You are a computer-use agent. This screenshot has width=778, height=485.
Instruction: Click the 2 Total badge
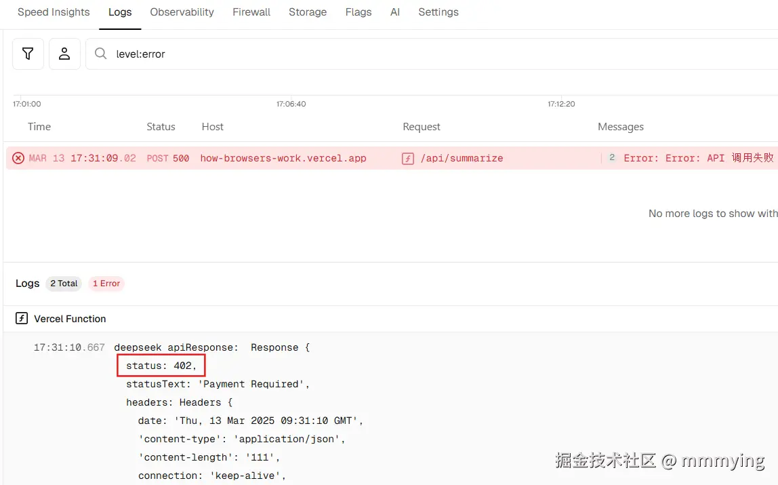click(64, 284)
